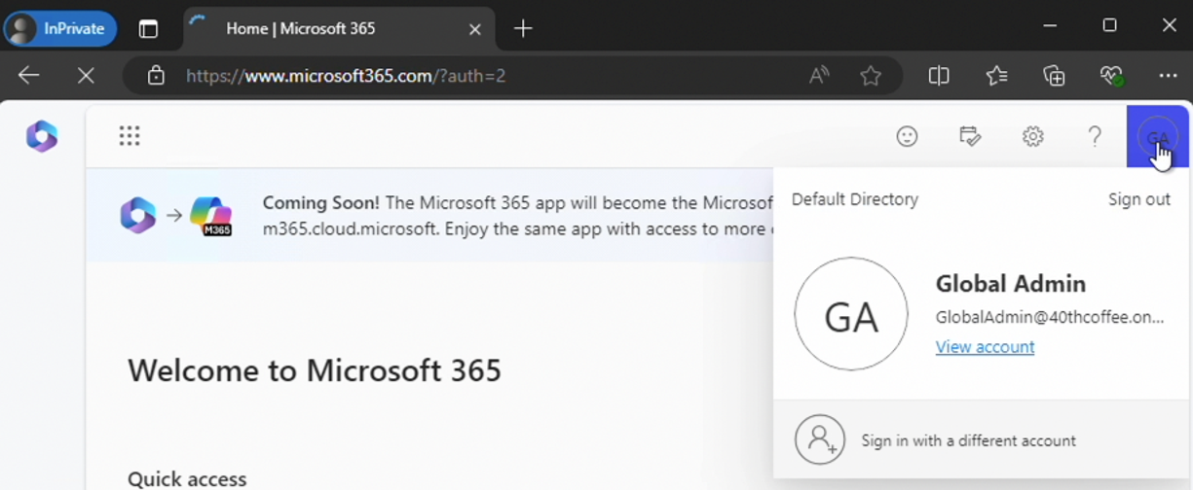Screen dimensions: 1193x490
Task: Open a new browser tab
Action: 523,29
